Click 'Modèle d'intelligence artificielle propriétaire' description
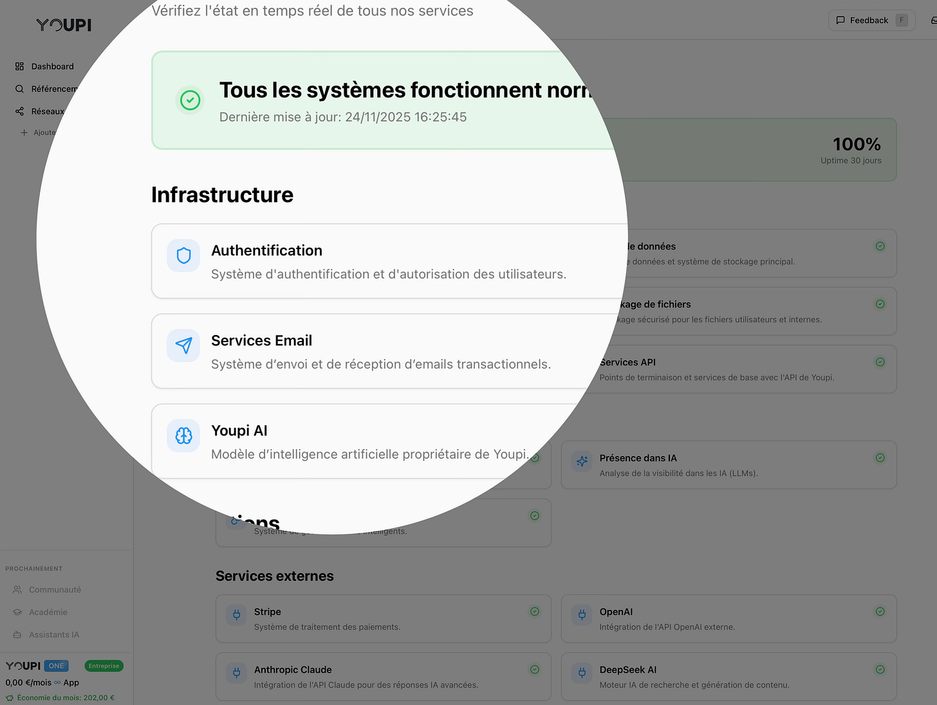 tap(370, 454)
